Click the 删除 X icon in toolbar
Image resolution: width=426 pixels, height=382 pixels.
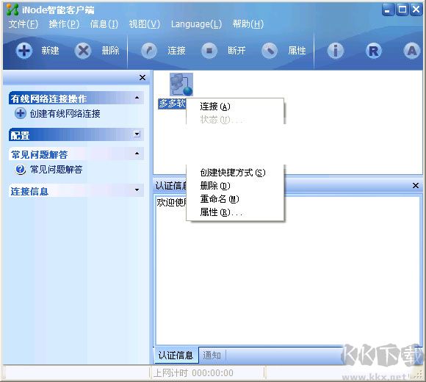click(83, 51)
